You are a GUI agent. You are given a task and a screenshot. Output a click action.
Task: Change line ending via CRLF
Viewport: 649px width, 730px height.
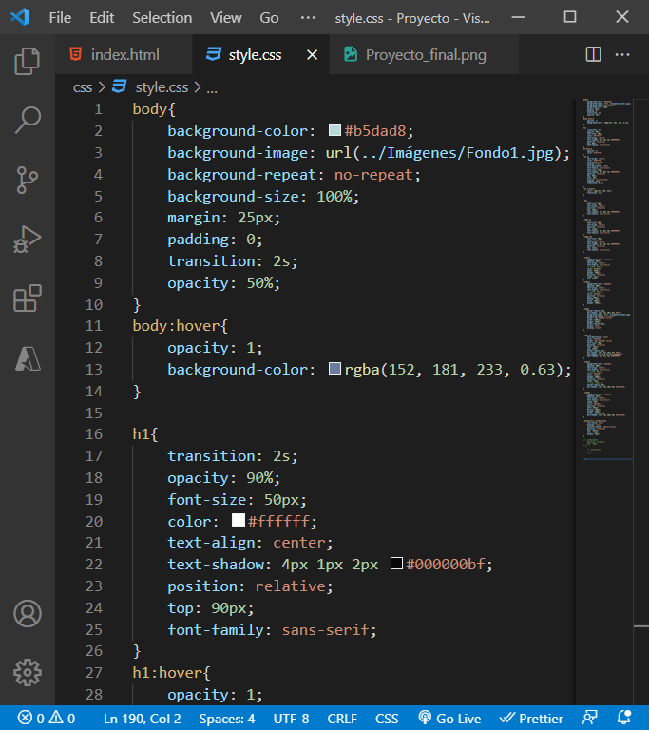342,719
